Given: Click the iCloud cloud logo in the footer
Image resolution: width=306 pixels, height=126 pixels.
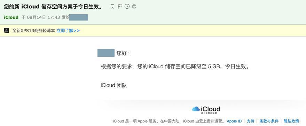Looking at the screenshot, I should point(196,109).
